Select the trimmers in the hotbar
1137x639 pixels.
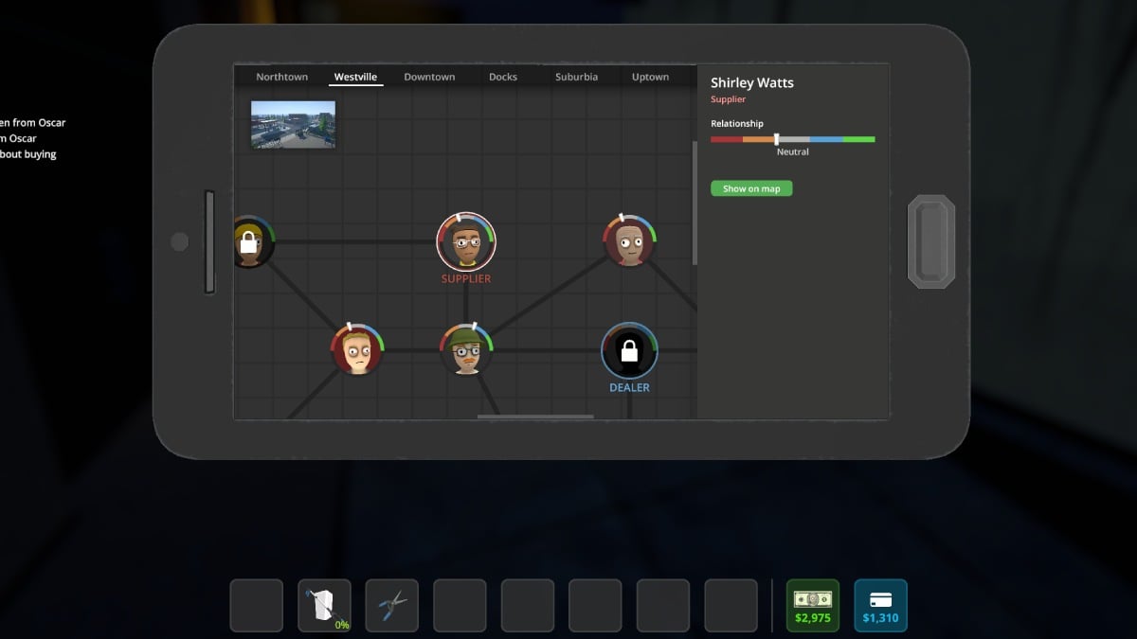point(392,605)
